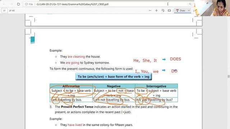This screenshot has height=129, width=230.
Task: Click the 'Interrogative' table header
Action: 156,86
